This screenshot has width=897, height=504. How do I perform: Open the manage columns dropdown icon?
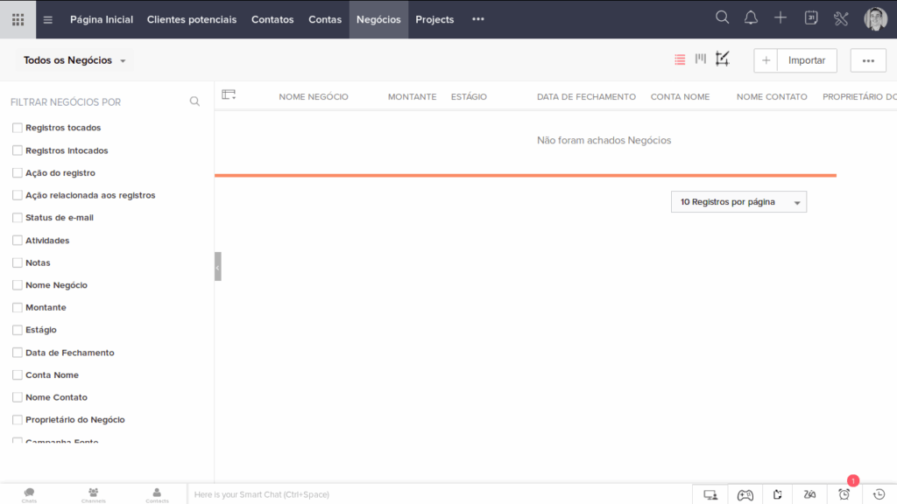click(229, 94)
